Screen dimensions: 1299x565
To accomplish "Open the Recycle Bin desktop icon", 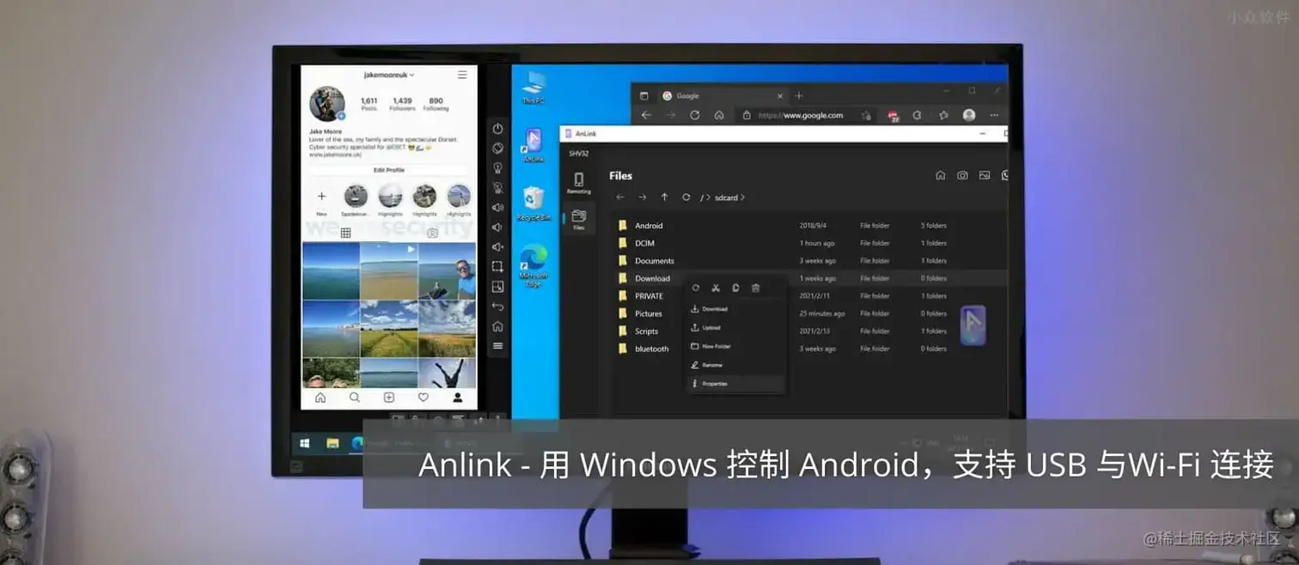I will click(534, 204).
